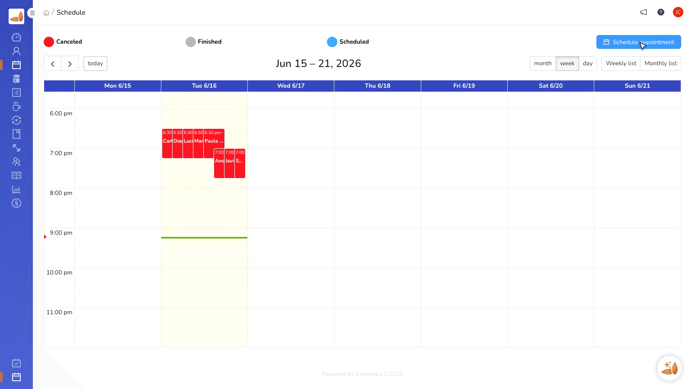
Task: Open the 6:30 Mar canceled appointment
Action: click(x=199, y=143)
